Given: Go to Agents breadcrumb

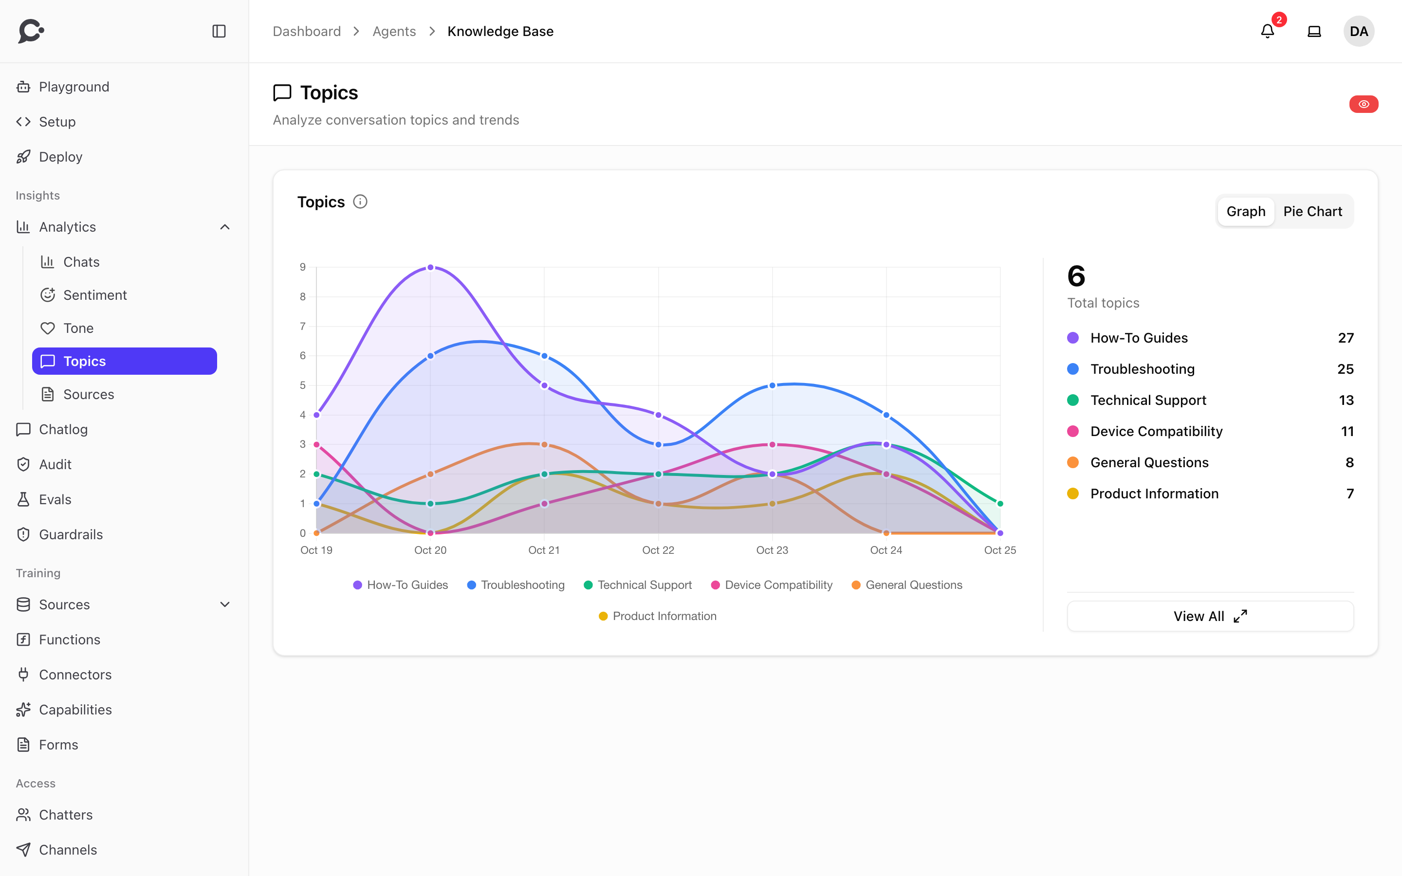Looking at the screenshot, I should (x=394, y=31).
